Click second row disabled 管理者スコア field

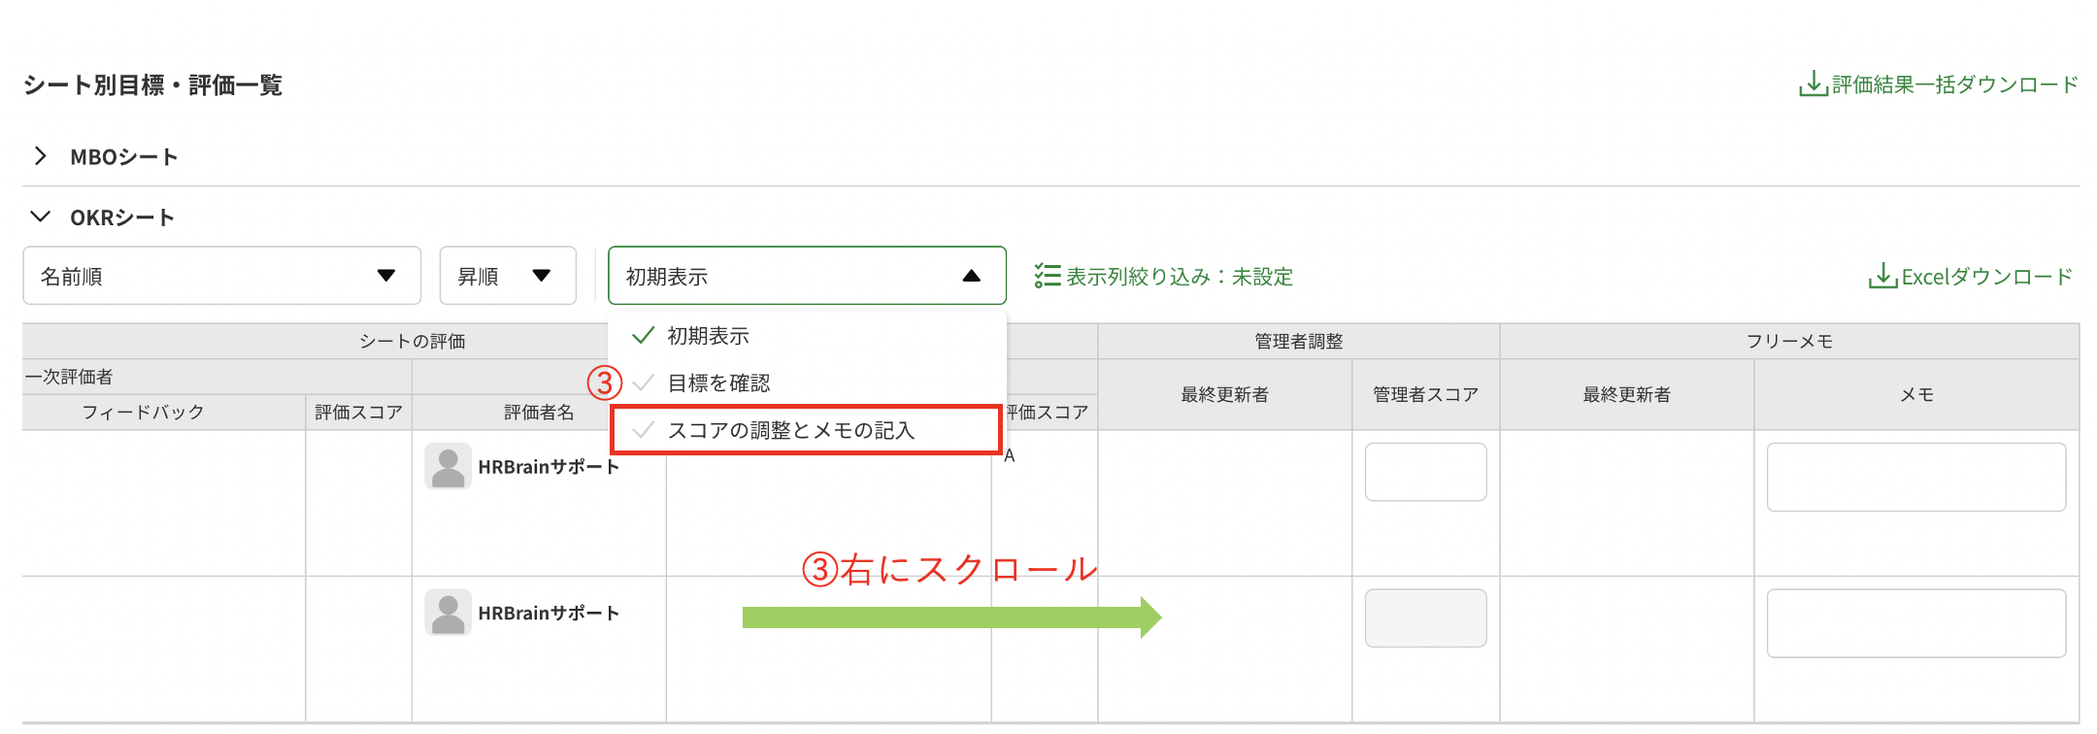point(1425,617)
